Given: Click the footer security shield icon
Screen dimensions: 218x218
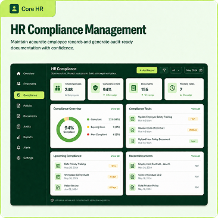Looking at the screenshot, I should point(52,201).
